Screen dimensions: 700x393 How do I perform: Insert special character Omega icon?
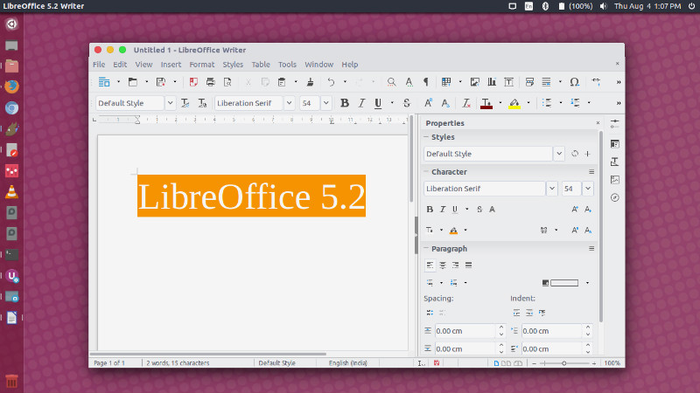tap(575, 82)
